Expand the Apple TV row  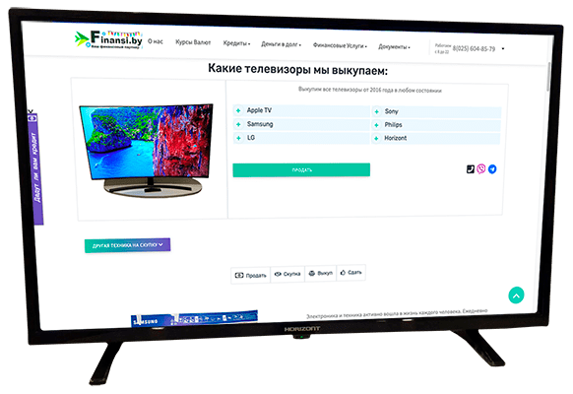301,110
